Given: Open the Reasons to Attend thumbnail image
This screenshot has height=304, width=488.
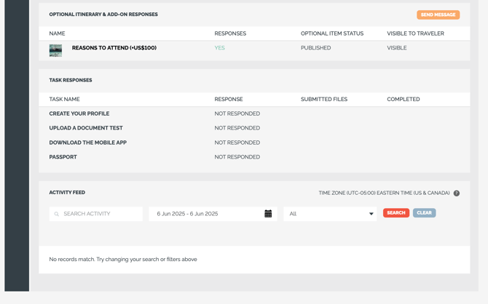Looking at the screenshot, I should [55, 50].
